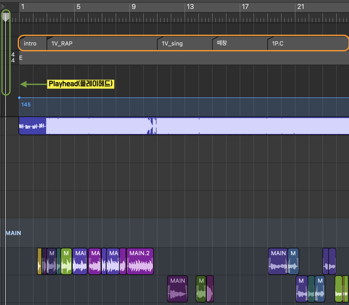Click bar 13 in the ruler

(190, 7)
